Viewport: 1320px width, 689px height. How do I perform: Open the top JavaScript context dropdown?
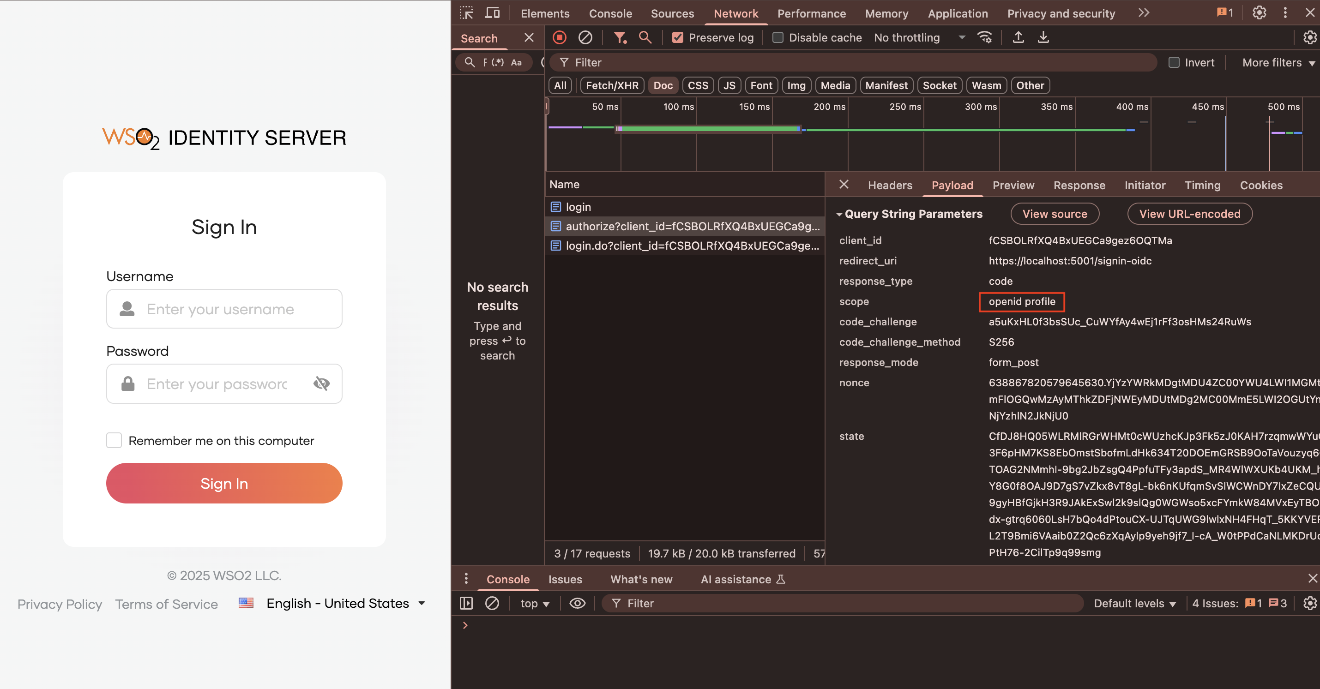535,603
